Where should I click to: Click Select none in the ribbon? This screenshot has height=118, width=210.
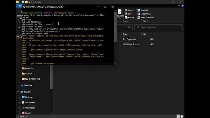point(144,14)
